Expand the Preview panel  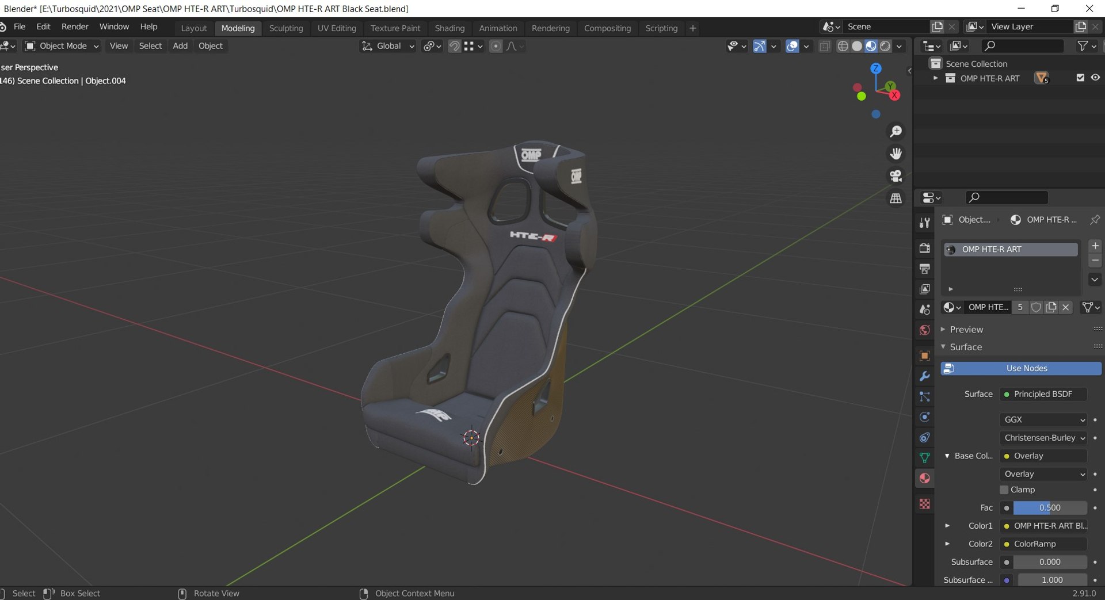[943, 329]
